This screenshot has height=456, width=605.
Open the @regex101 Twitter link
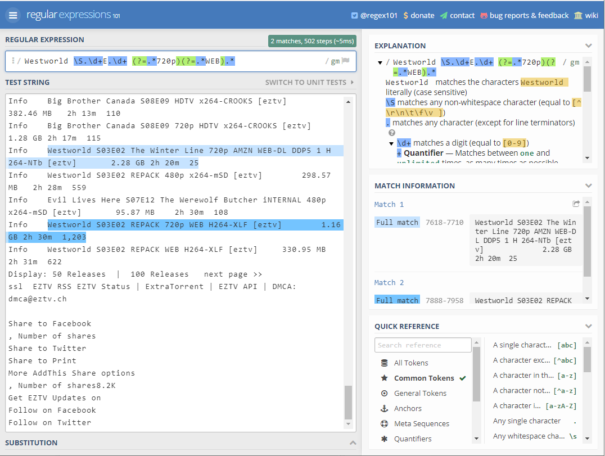pyautogui.click(x=374, y=15)
